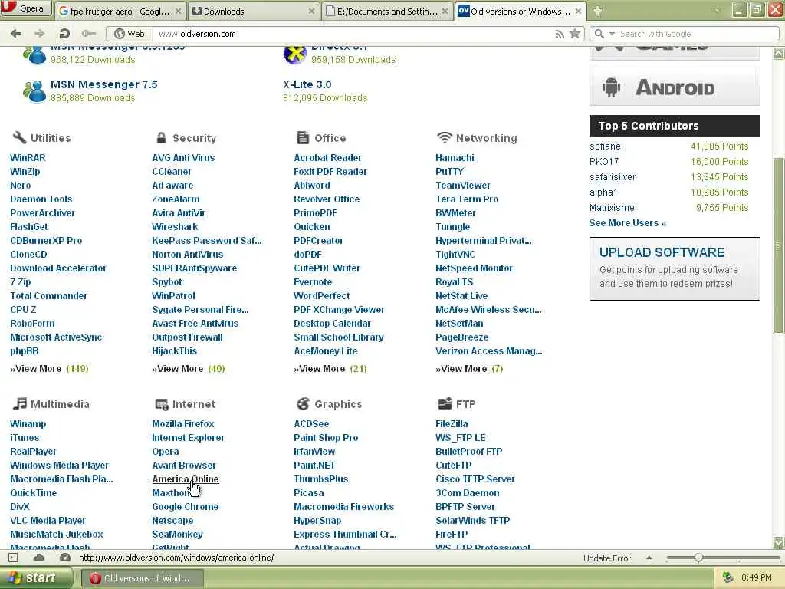Open the Mozilla Firefox link
Image resolution: width=785 pixels, height=589 pixels.
coord(182,423)
